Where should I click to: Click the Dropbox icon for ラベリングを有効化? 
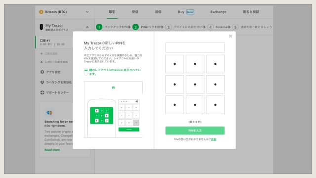pos(42,83)
